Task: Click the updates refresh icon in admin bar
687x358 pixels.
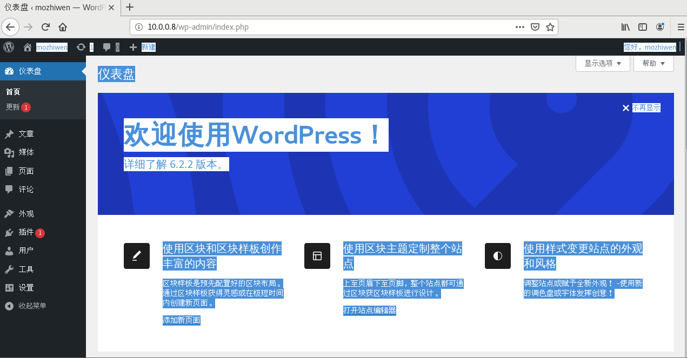Action: pyautogui.click(x=81, y=47)
